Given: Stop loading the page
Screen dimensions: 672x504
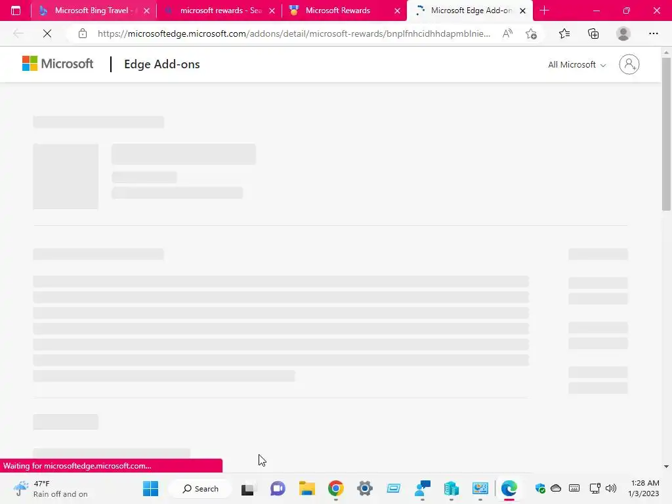Looking at the screenshot, I should (47, 33).
